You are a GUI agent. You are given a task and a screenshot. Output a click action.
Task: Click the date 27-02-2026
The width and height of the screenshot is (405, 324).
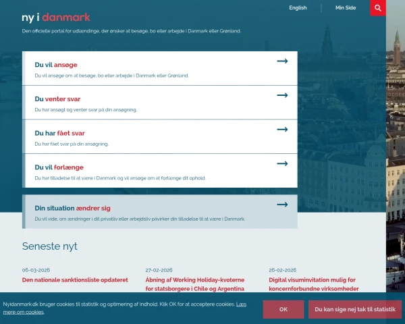point(159,270)
